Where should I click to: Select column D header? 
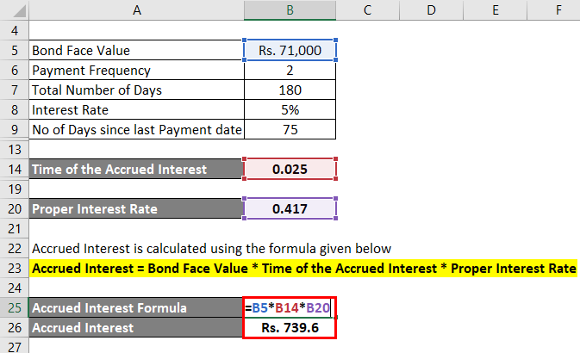point(431,10)
